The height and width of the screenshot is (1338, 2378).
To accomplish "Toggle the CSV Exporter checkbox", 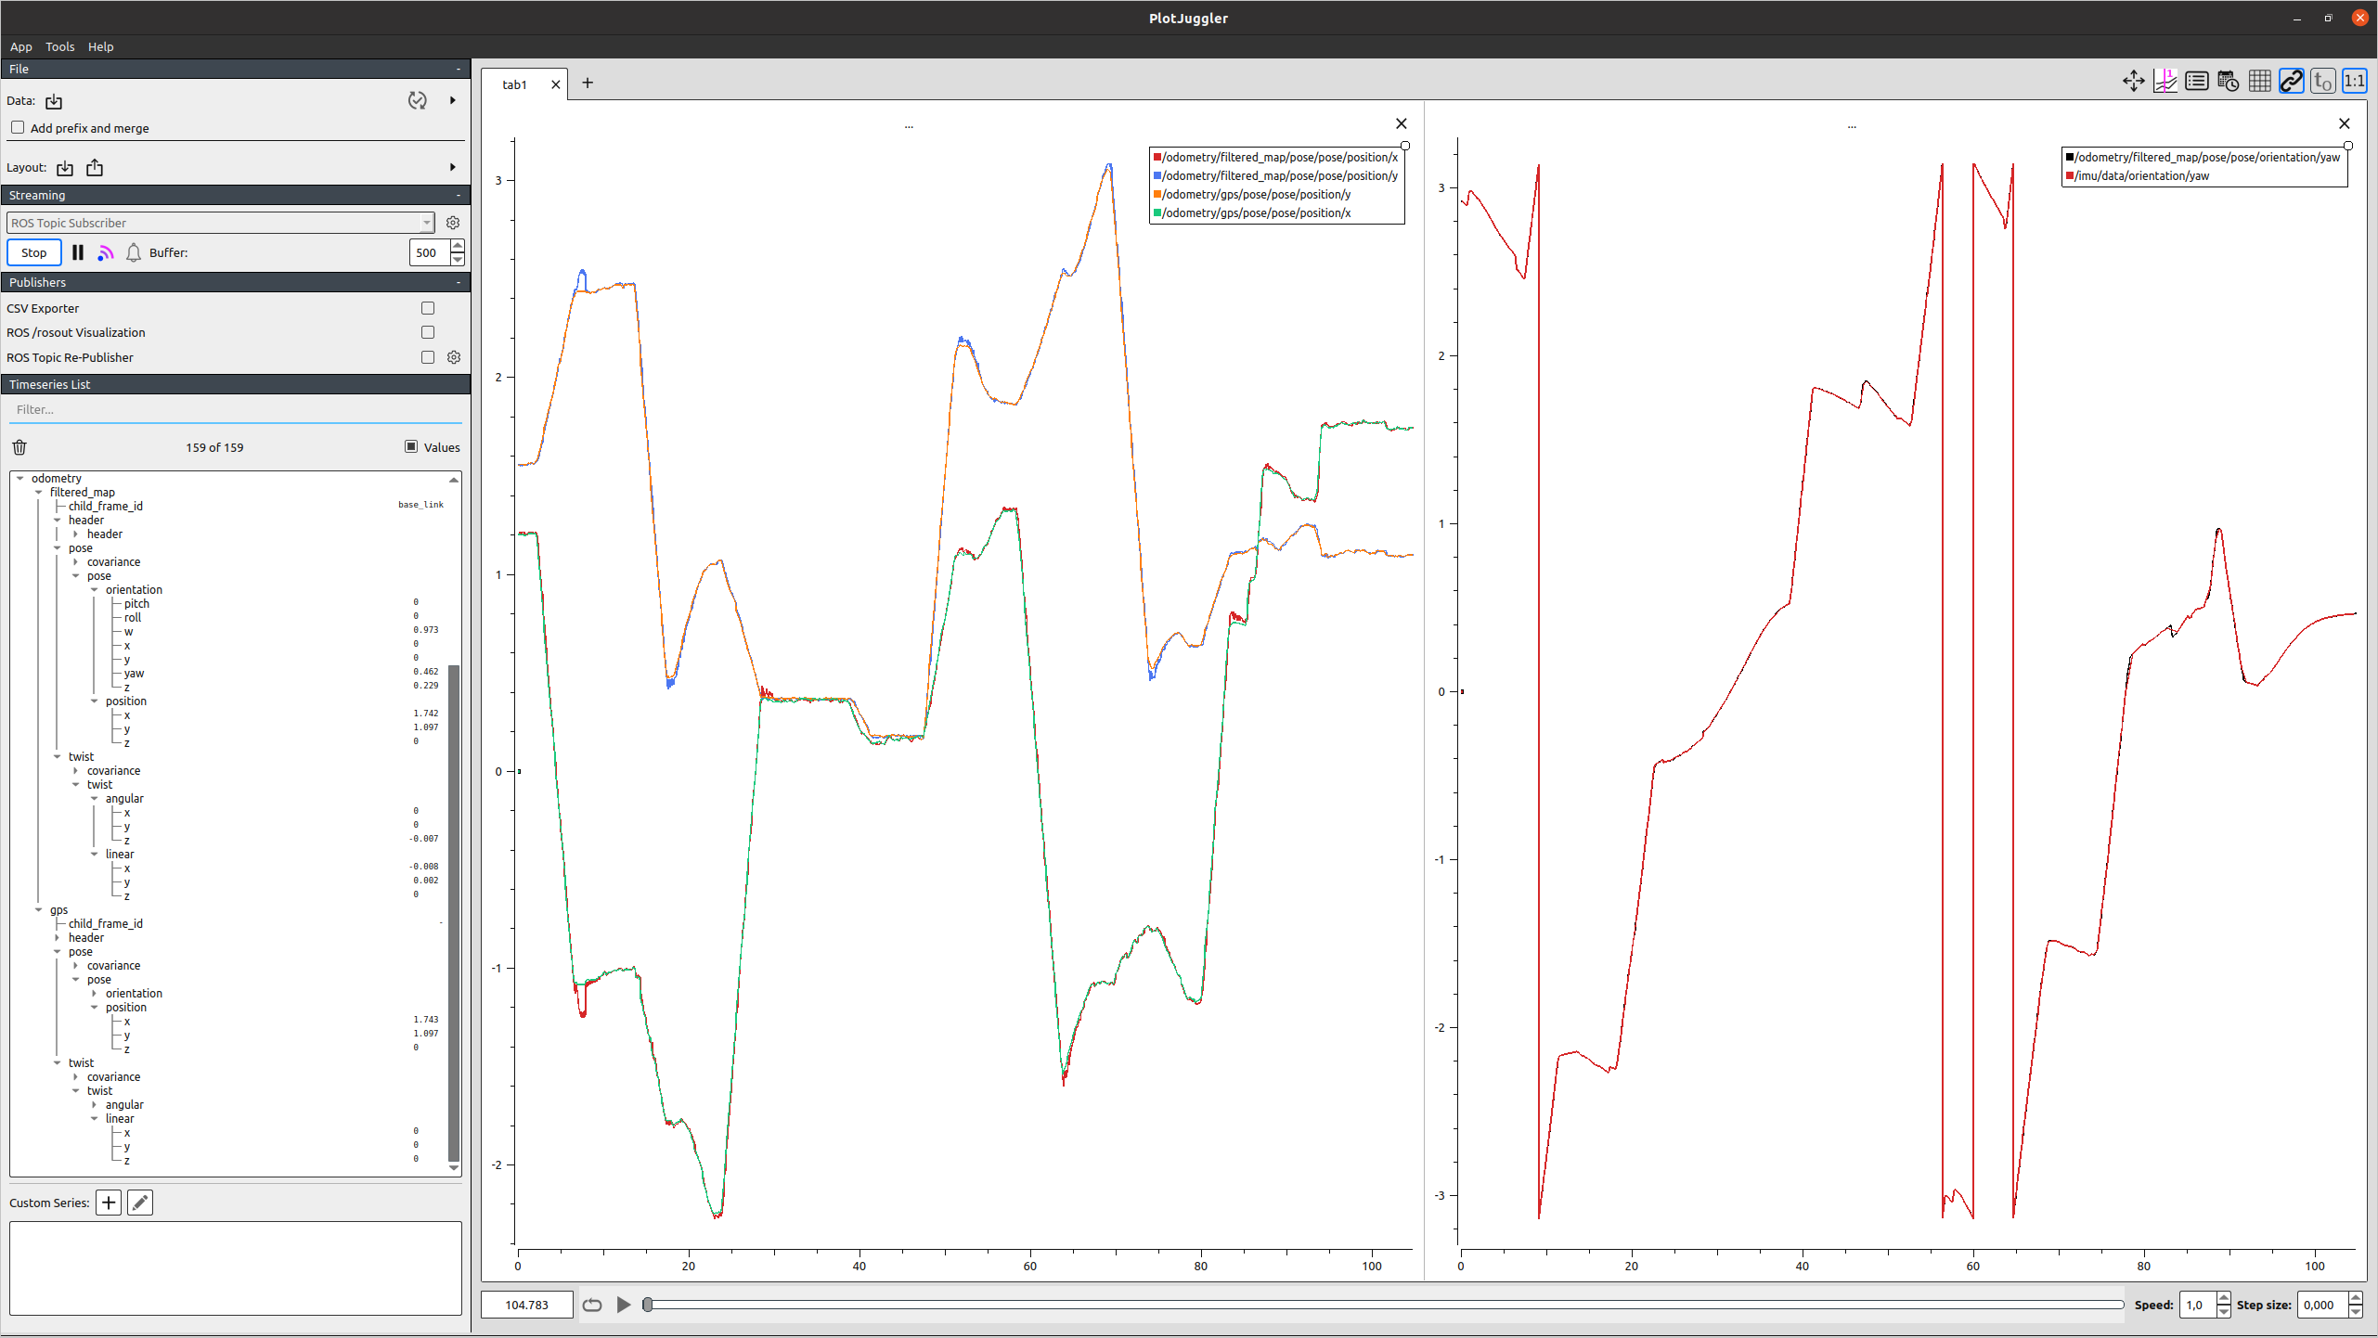I will (x=428, y=307).
